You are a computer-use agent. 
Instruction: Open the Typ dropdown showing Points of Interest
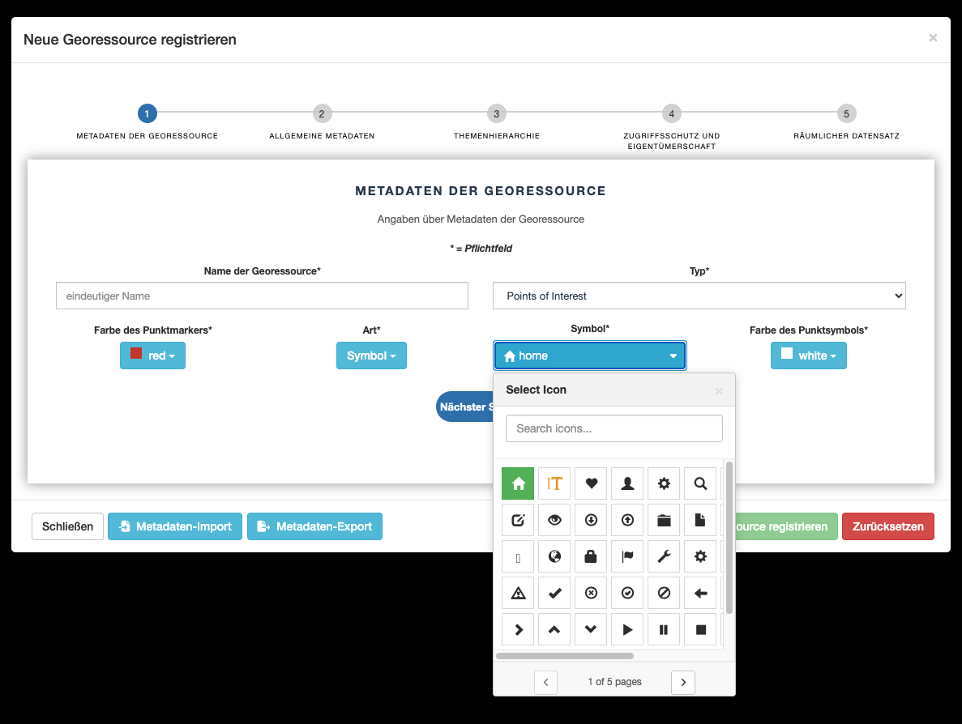699,296
